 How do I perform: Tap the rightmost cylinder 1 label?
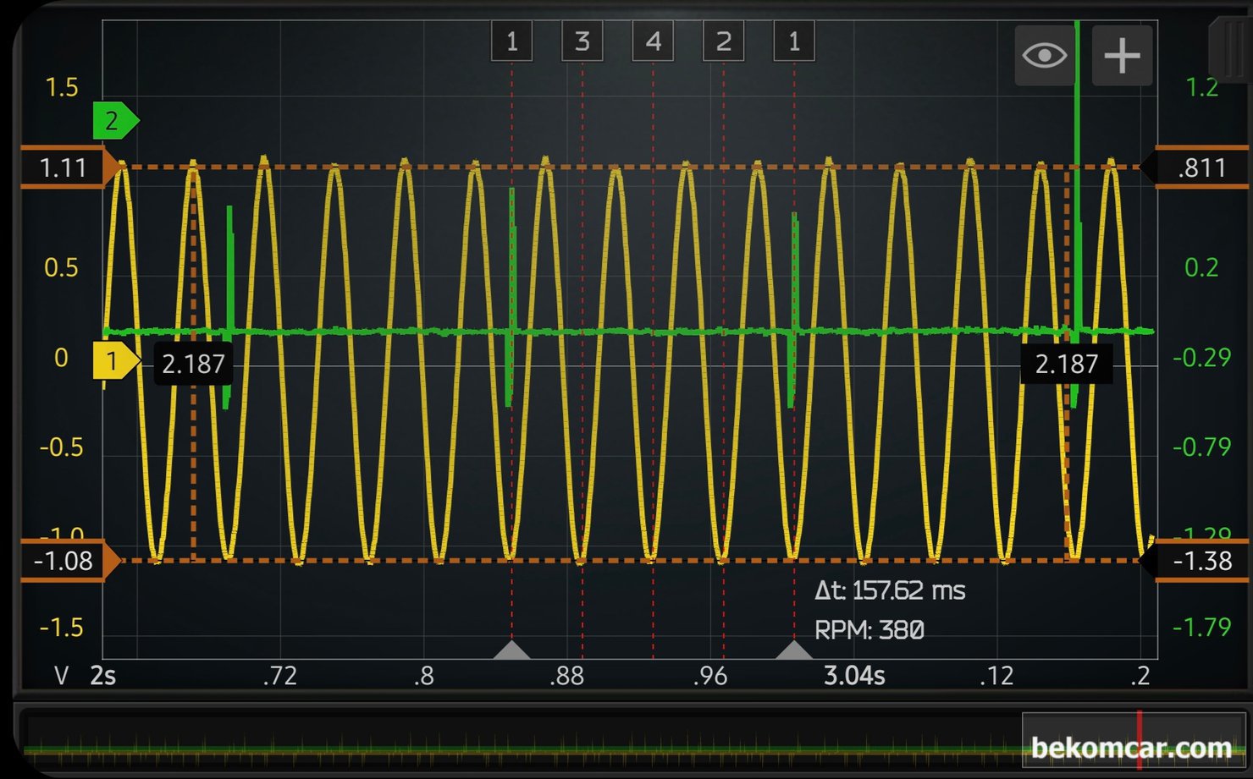[x=794, y=41]
